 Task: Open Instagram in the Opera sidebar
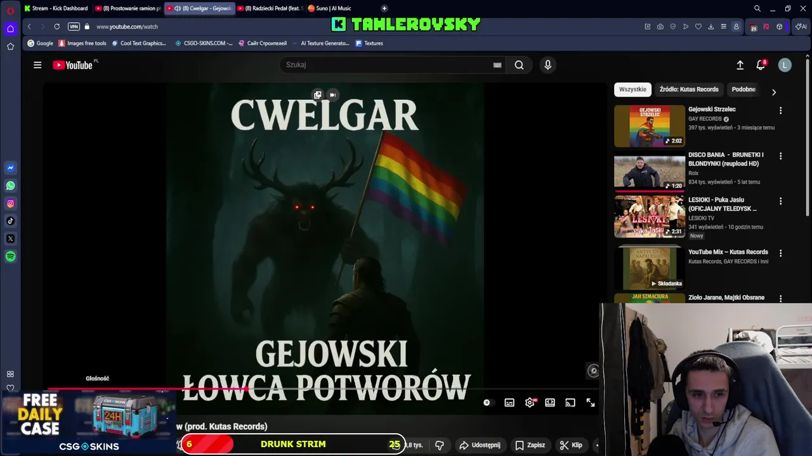click(10, 203)
